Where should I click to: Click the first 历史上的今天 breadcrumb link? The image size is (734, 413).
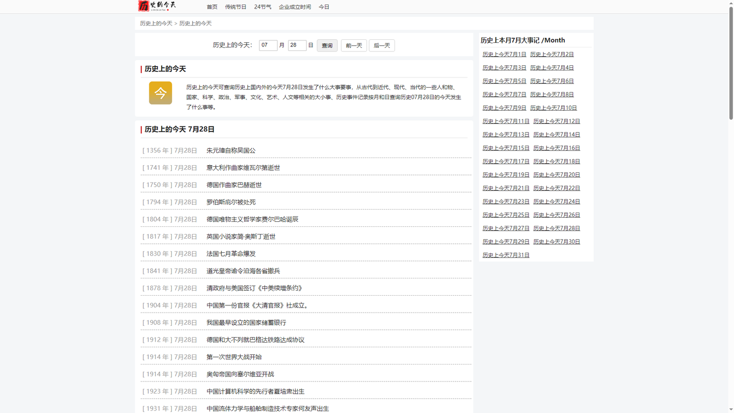[156, 23]
